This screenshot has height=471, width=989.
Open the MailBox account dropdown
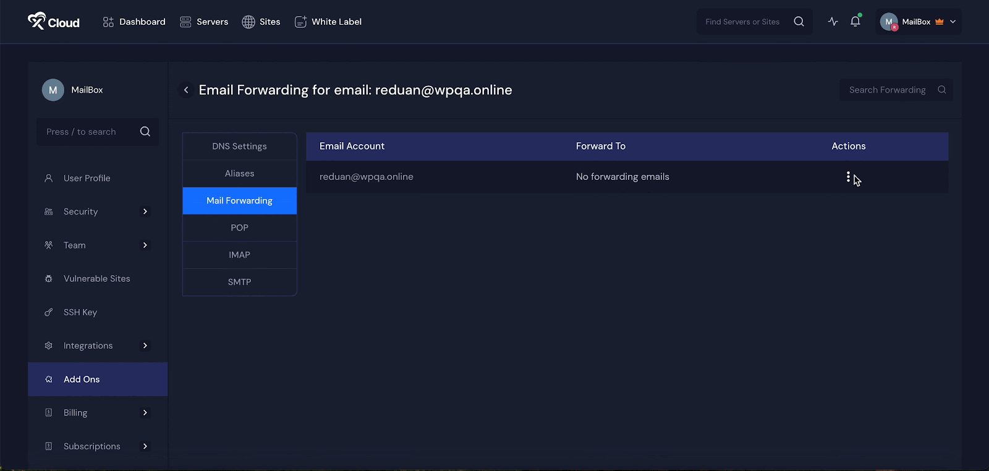[x=919, y=22]
